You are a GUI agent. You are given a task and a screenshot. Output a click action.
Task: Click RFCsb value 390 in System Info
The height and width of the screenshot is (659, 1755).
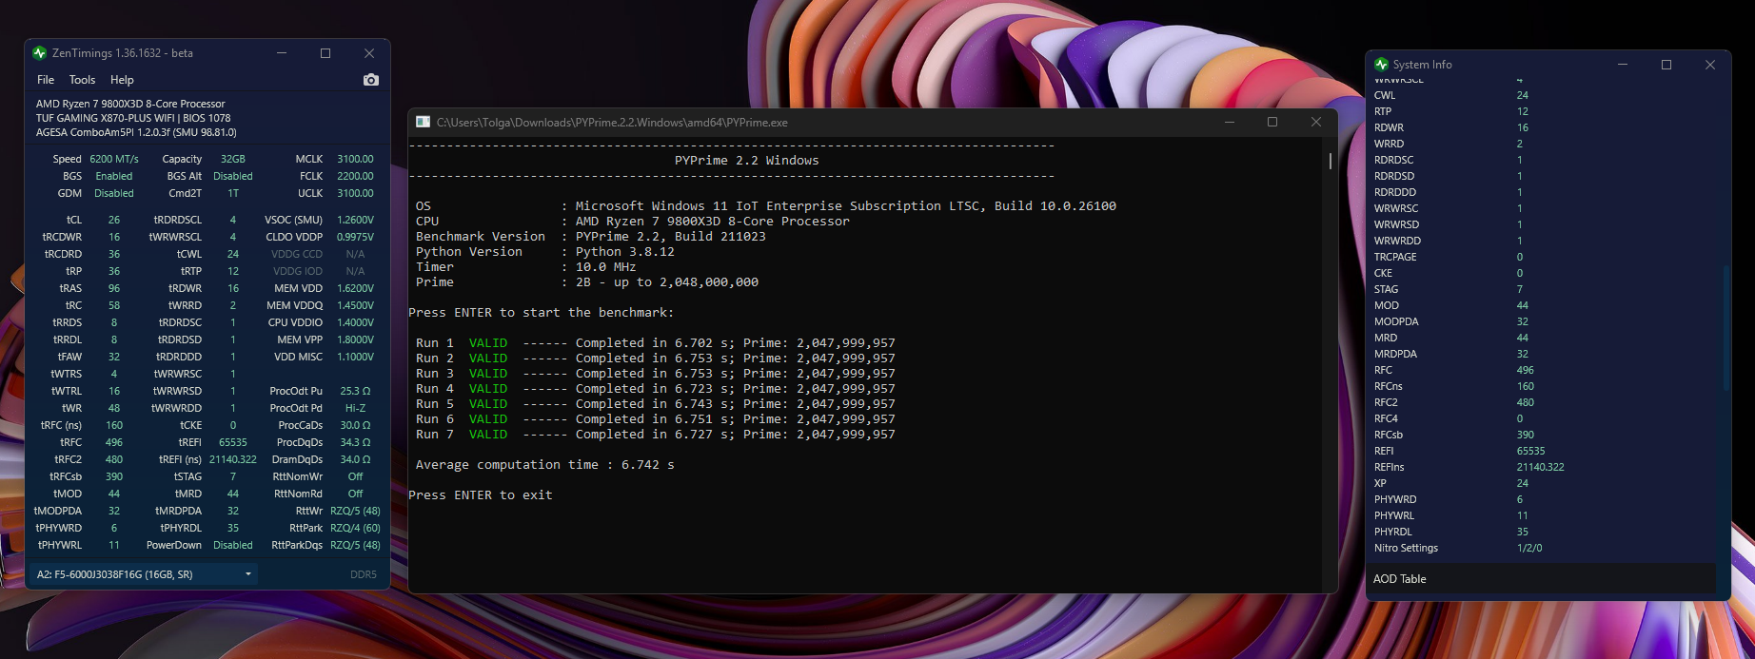tap(1526, 435)
